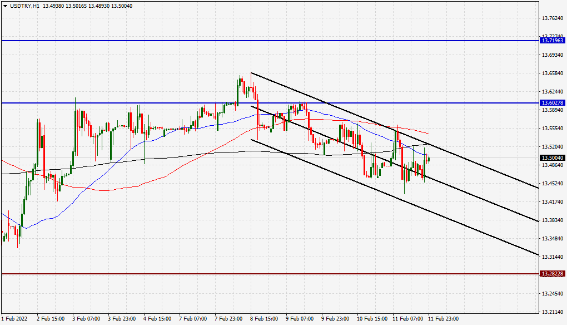
Task: Click the 9 Feb 23:00 time label
Action: [x=336, y=318]
